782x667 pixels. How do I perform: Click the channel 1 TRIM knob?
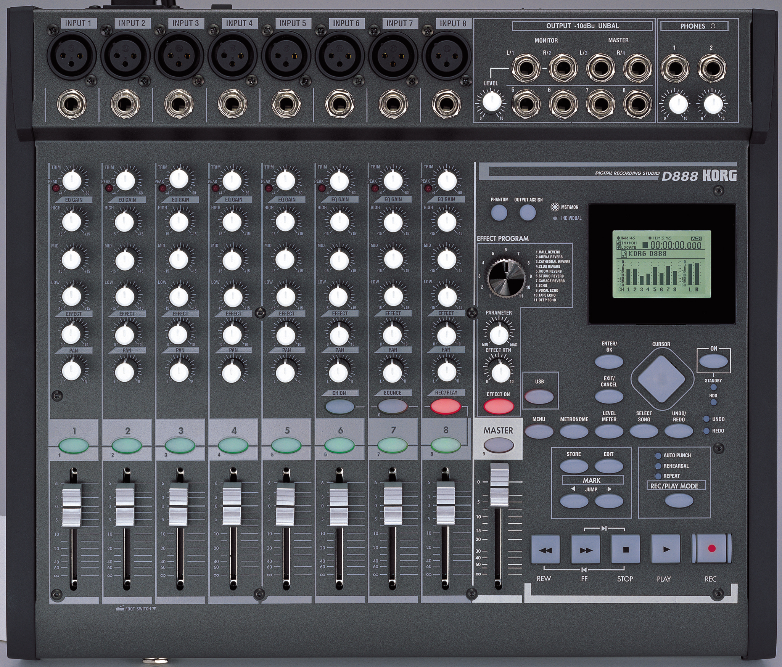[72, 180]
